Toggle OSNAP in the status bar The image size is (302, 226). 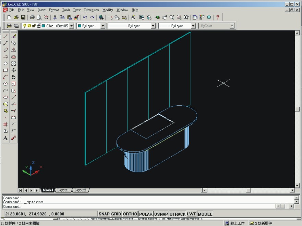tap(161, 214)
